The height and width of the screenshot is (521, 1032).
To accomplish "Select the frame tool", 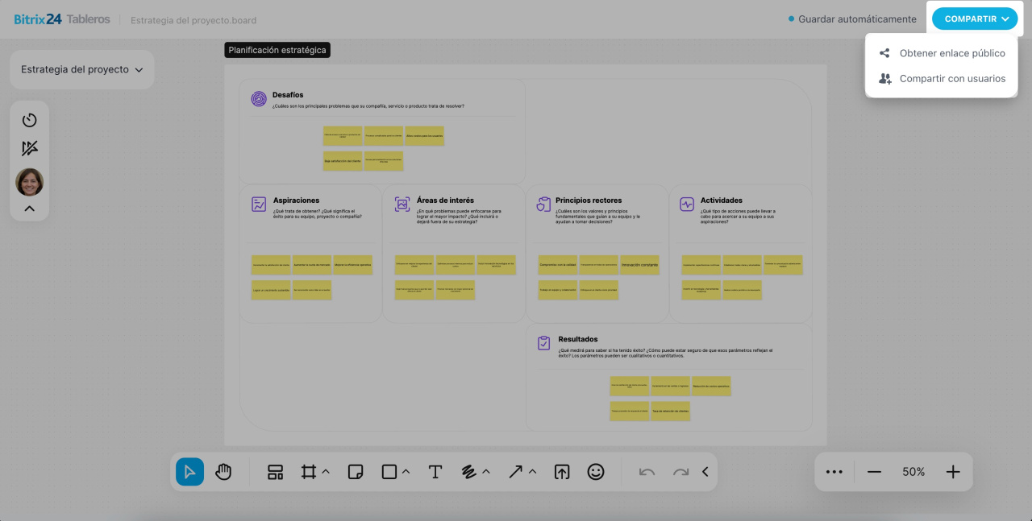I will [x=308, y=472].
